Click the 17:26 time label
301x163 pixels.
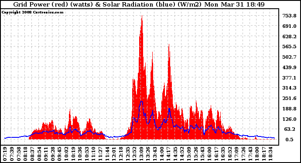[x=243, y=154]
